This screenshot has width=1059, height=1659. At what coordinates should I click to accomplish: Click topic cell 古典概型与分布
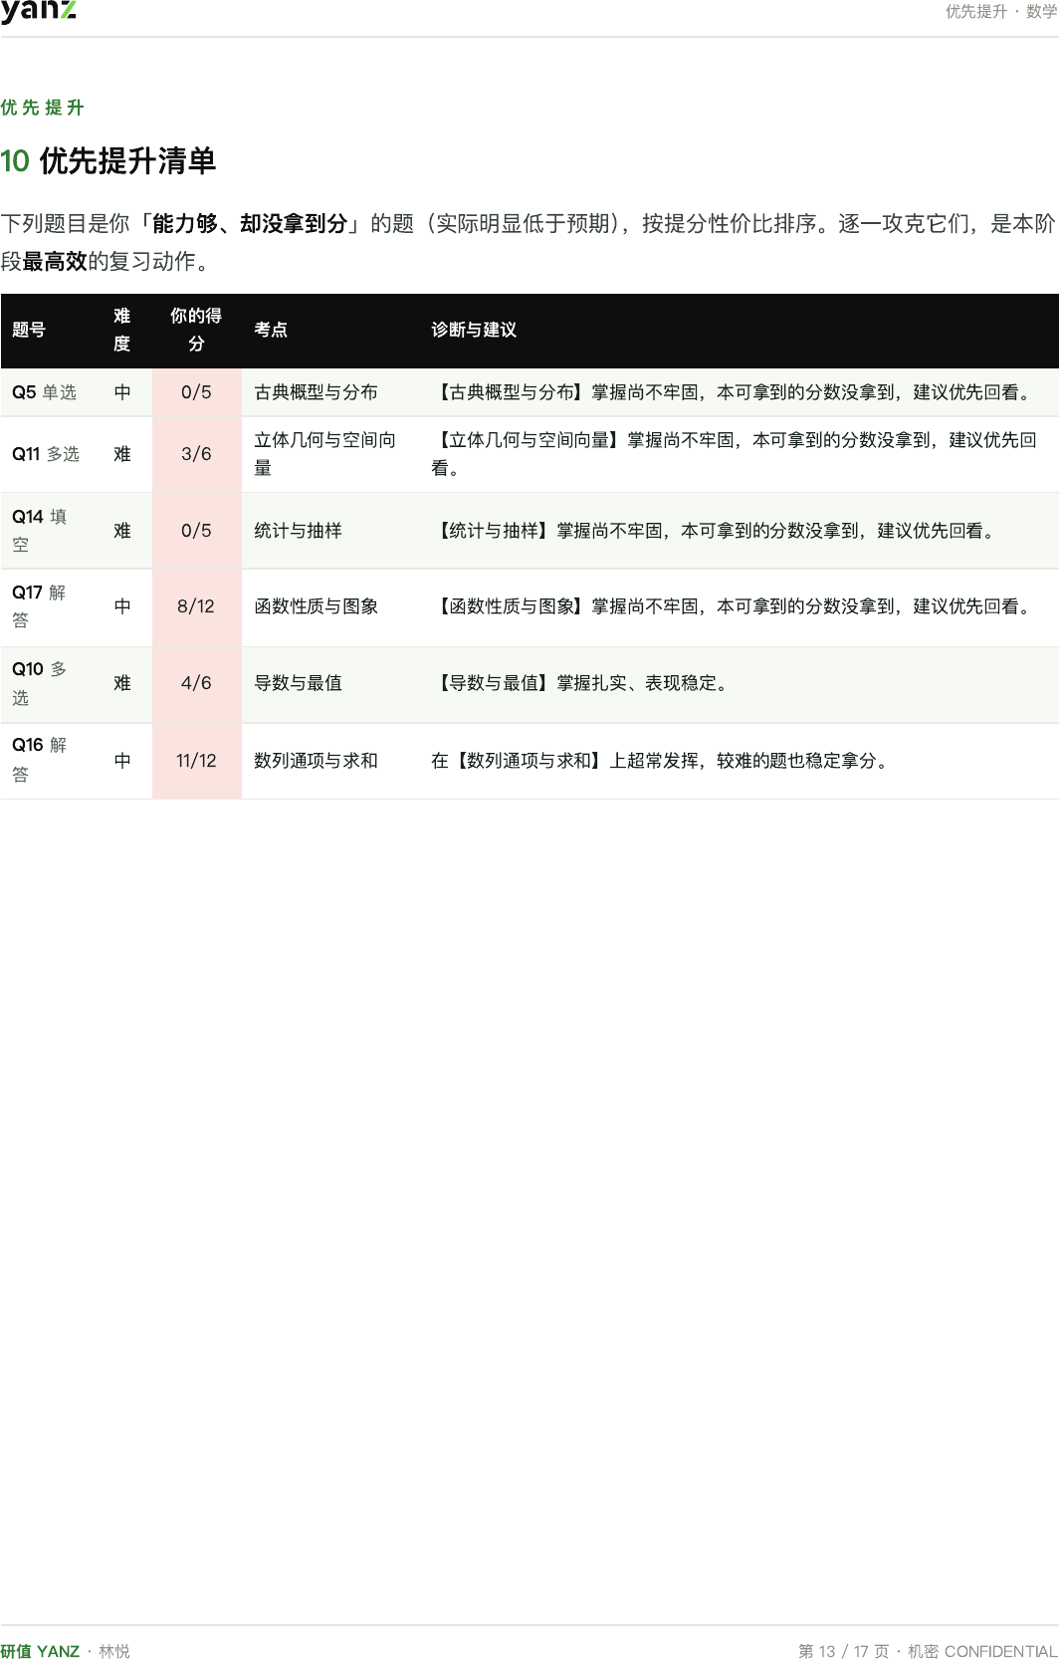tap(317, 392)
